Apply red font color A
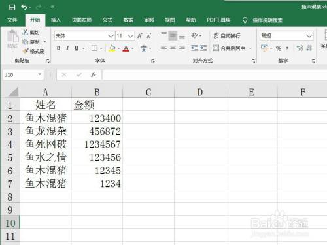The height and width of the screenshot is (245, 327). pos(126,48)
